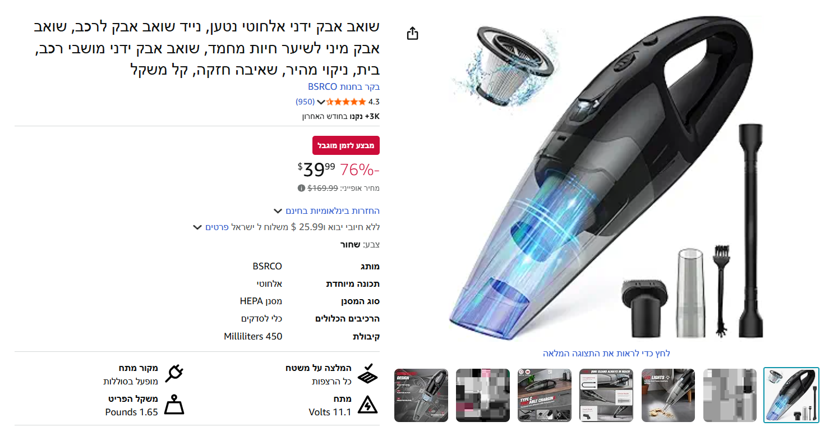Select the leftmost car interior design thumbnail

(421, 395)
